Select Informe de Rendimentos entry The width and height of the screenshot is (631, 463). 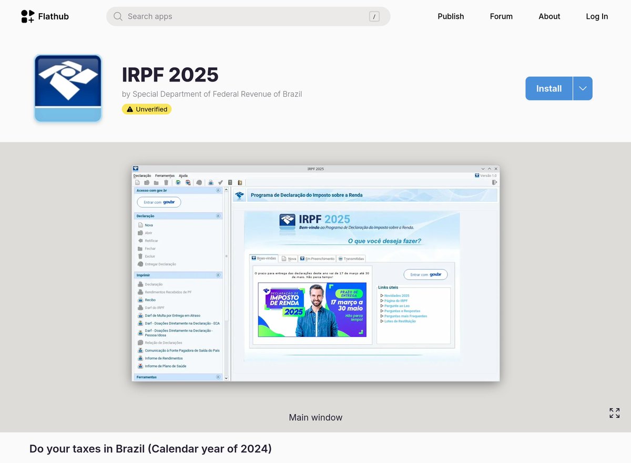click(x=160, y=358)
